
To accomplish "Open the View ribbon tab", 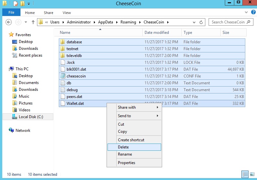I will 67,13.
